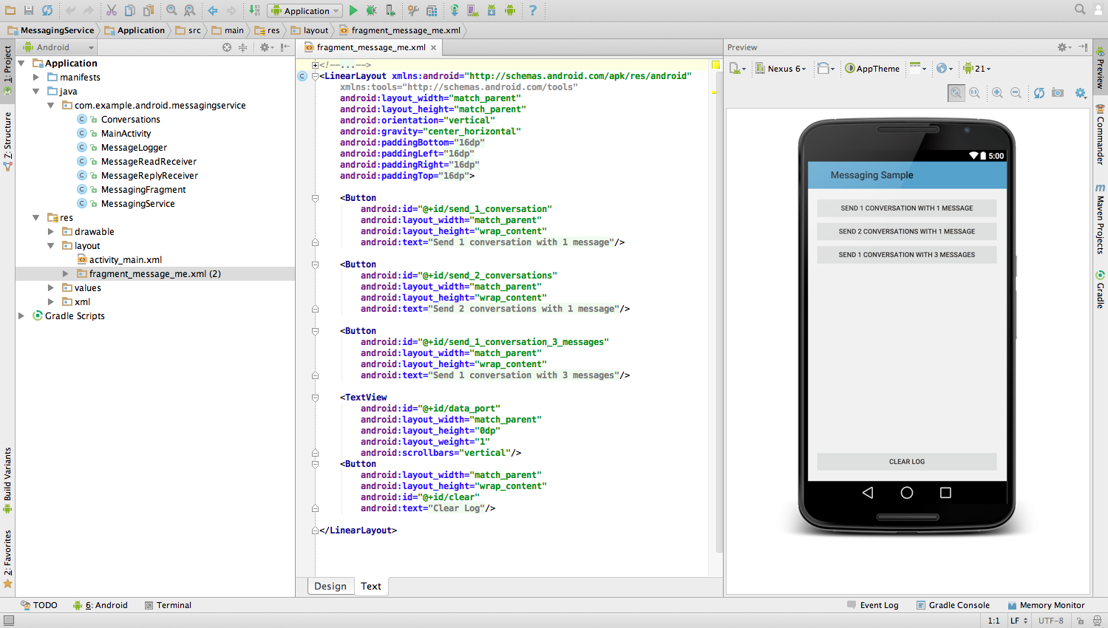This screenshot has width=1108, height=628.
Task: Cut selection with the scissors icon
Action: [111, 10]
